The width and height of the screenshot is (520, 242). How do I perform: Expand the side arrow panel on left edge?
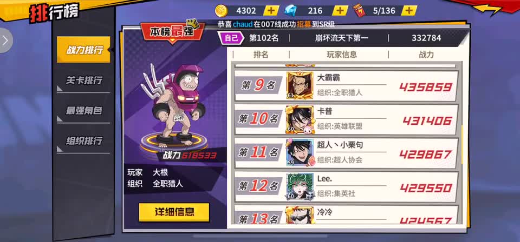(x=5, y=41)
